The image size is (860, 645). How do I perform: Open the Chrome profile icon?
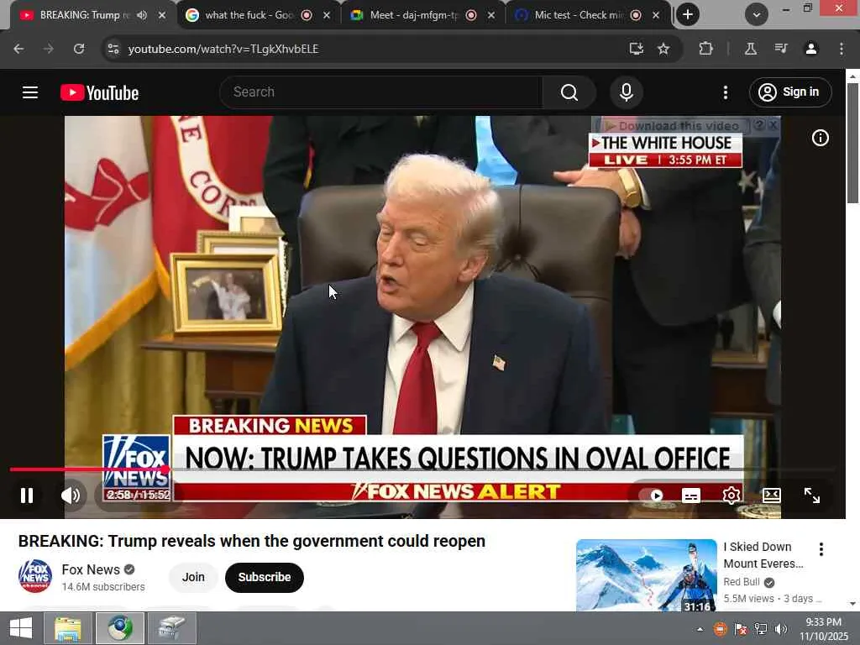click(811, 49)
